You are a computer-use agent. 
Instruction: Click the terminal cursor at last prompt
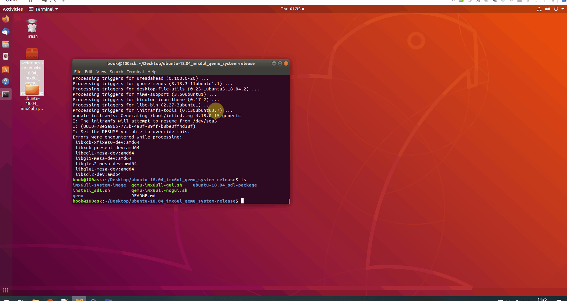pos(242,201)
